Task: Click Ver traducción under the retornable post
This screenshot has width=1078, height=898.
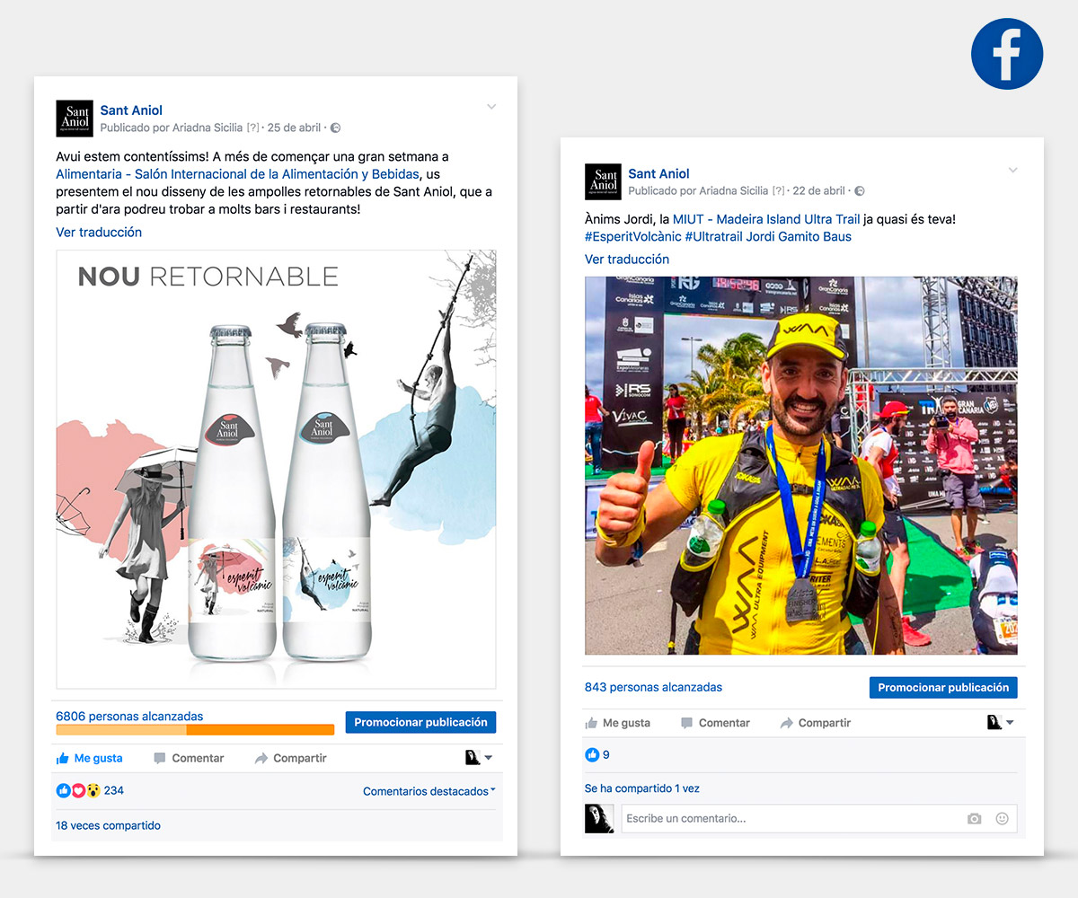Action: (x=99, y=232)
